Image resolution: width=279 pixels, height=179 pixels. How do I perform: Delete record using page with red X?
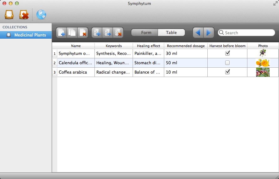click(x=83, y=32)
